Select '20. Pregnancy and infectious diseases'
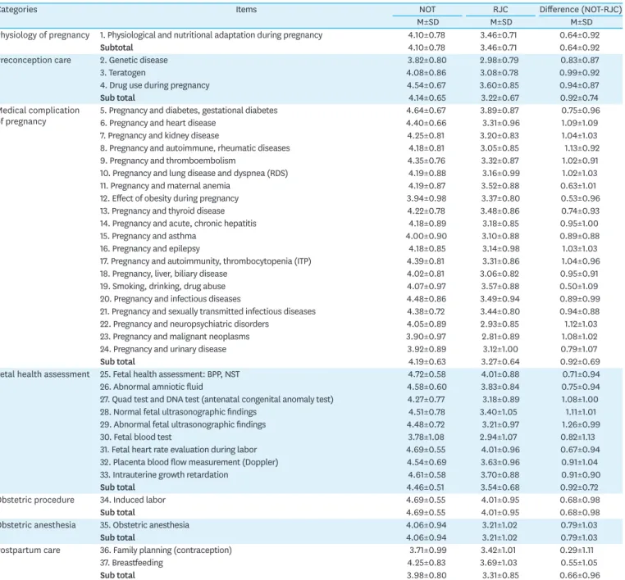This screenshot has height=580, width=625. pos(171,298)
